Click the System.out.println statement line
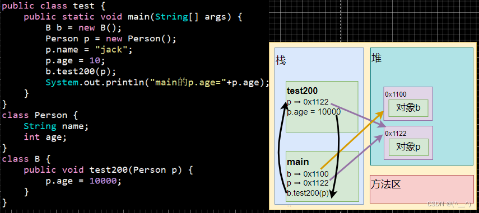This screenshot has width=479, height=213. click(x=157, y=83)
